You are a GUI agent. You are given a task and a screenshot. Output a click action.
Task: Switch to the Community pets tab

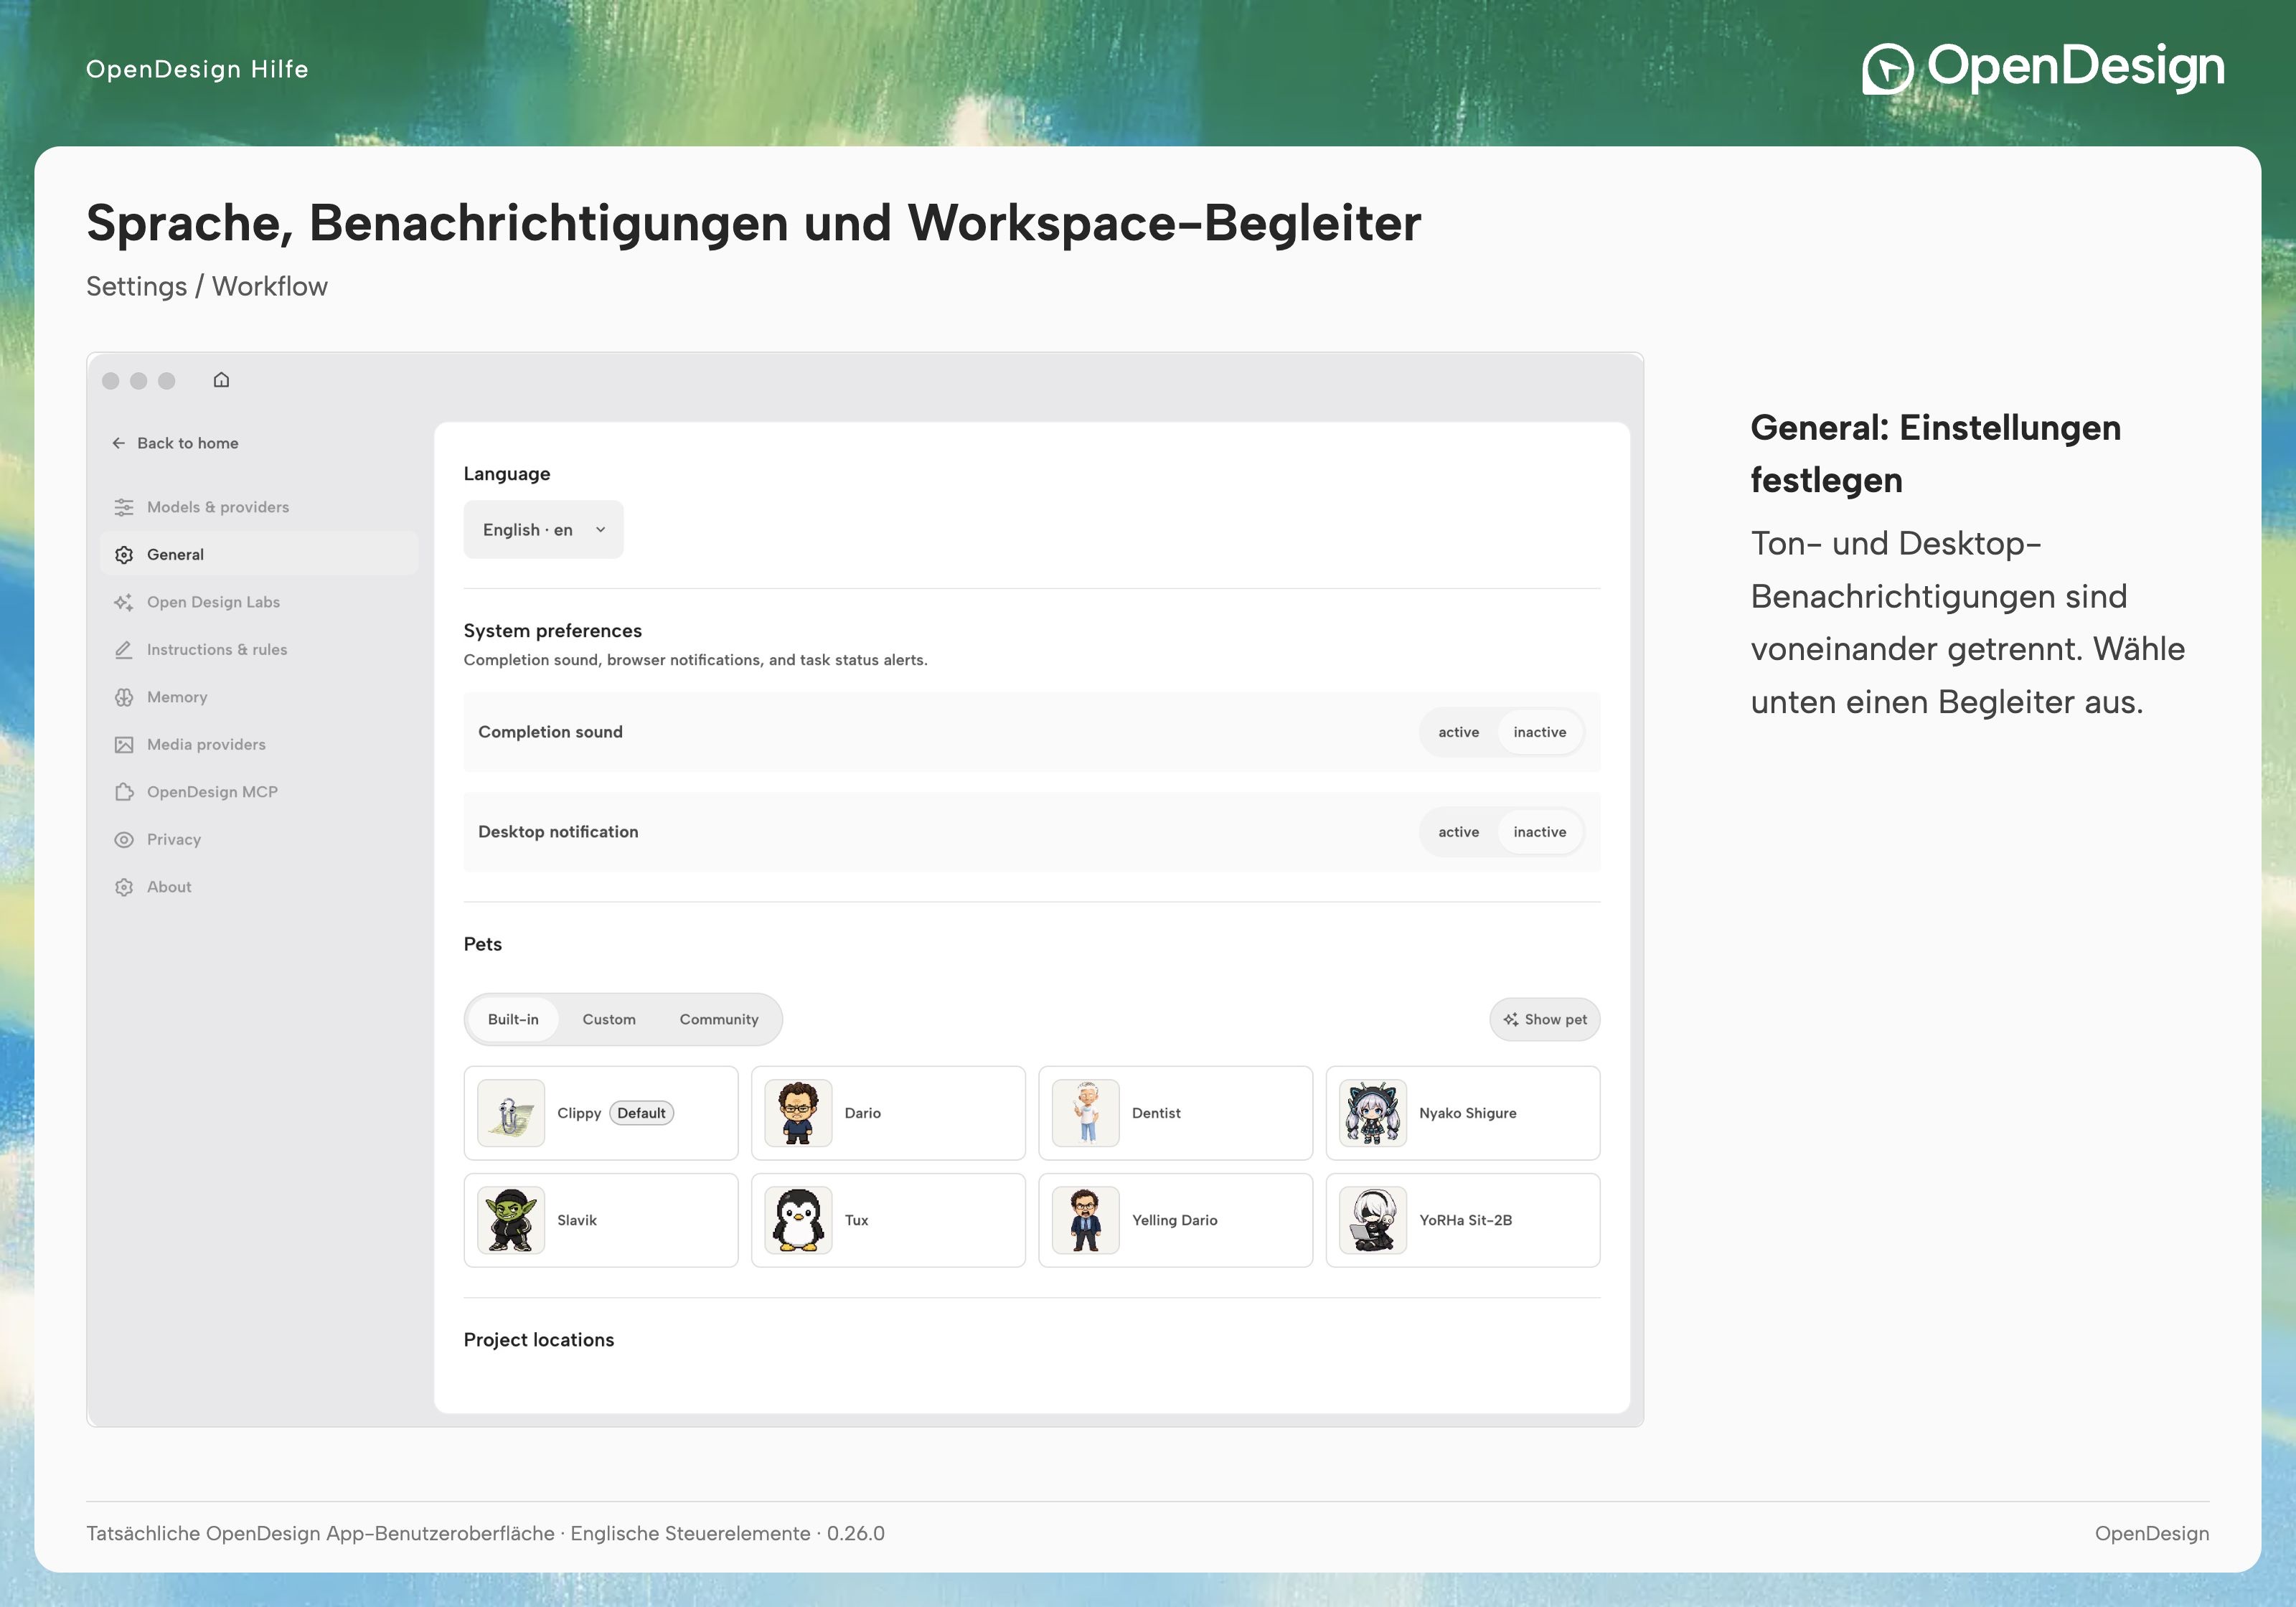click(x=719, y=1019)
